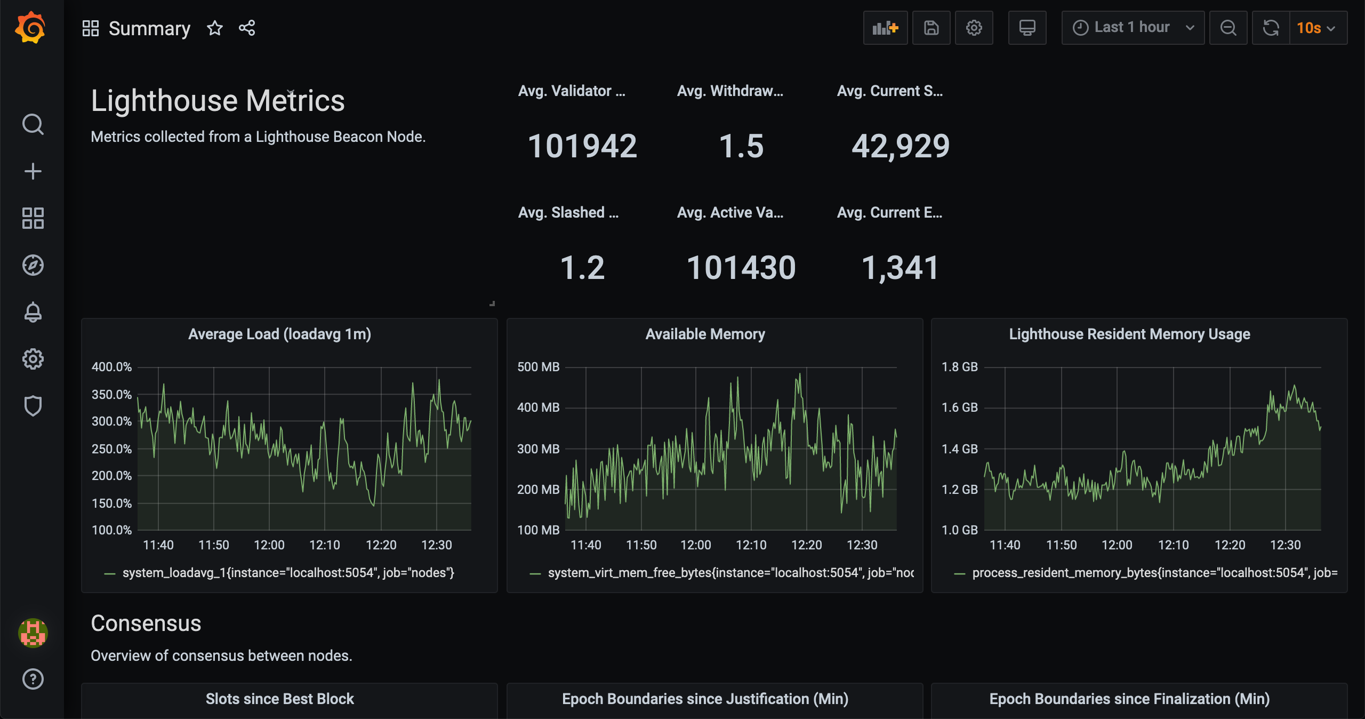Click the Average Load graph area
The width and height of the screenshot is (1365, 719).
click(304, 448)
